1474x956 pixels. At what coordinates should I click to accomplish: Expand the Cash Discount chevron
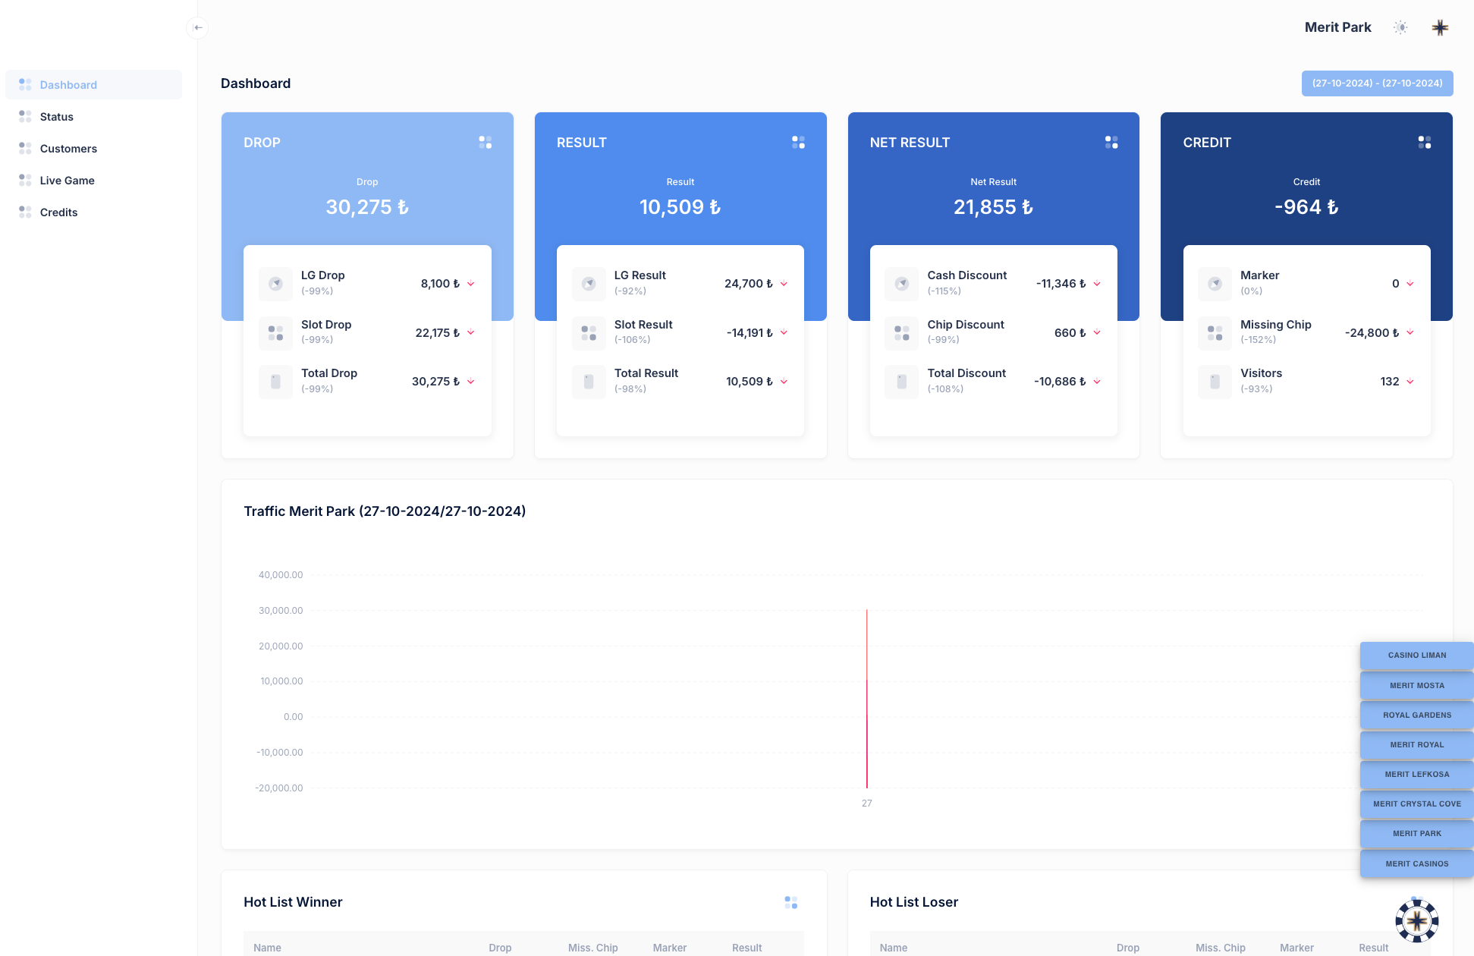click(x=1097, y=284)
